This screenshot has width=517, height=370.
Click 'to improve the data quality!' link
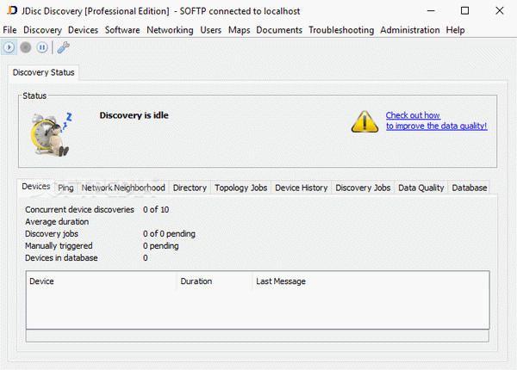[437, 126]
